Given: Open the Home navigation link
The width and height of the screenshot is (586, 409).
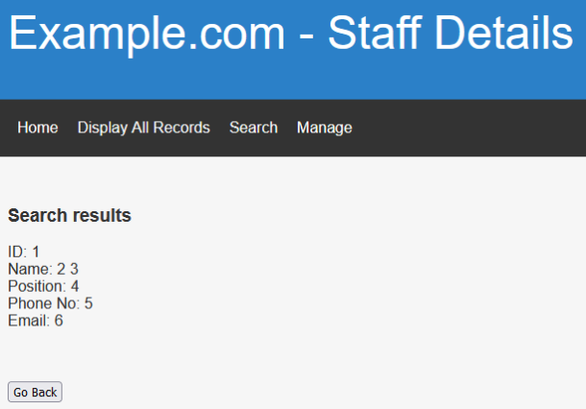Looking at the screenshot, I should click(x=37, y=128).
